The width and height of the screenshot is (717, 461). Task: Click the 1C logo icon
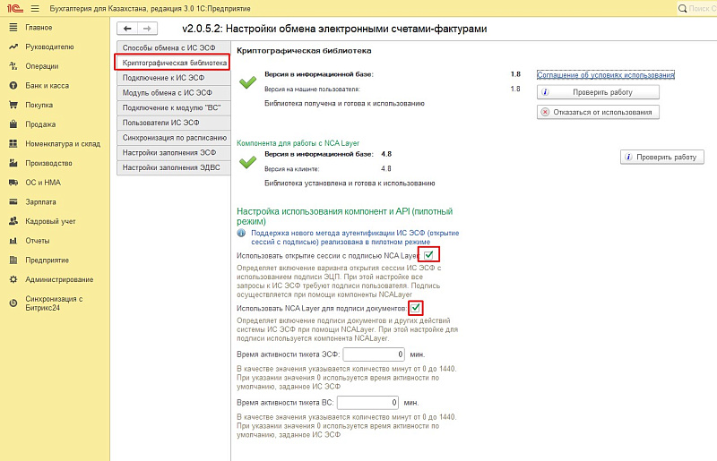pos(13,7)
